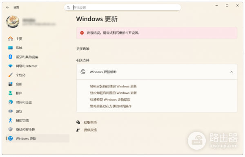Open the user profile avatar
The image size is (245, 157).
13,22
